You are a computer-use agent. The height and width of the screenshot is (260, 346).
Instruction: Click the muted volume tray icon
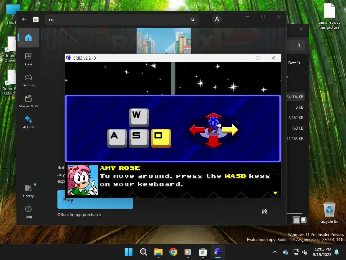(305, 252)
